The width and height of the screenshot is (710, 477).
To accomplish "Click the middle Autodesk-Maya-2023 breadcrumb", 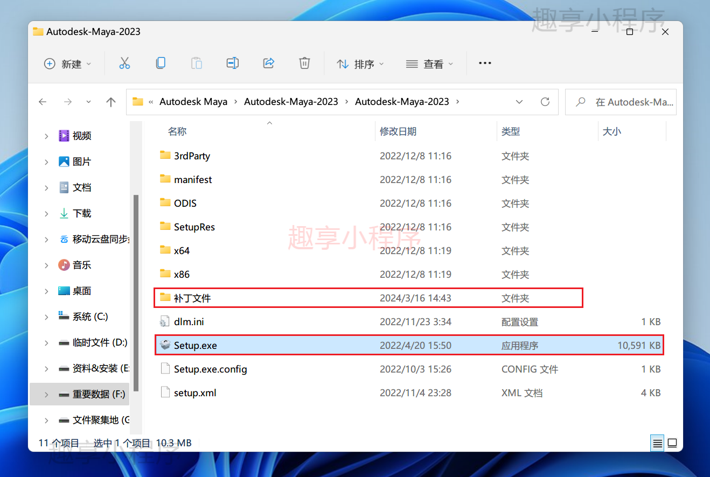I will point(291,102).
